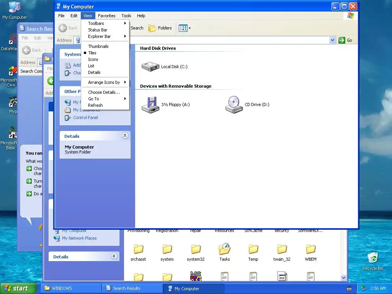Open the address bar dropdown arrow
The height and width of the screenshot is (294, 392).
point(332,40)
